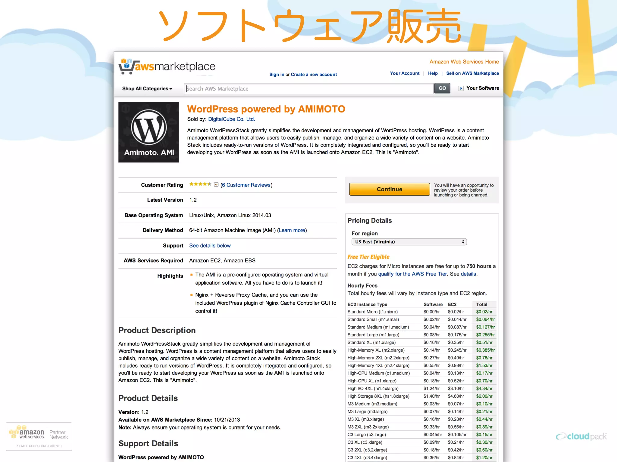Open the US East (Virginia) region selector
Viewport: 617px width, 462px height.
409,242
